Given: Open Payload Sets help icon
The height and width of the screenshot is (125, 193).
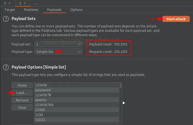Looking at the screenshot, I should click(6, 19).
